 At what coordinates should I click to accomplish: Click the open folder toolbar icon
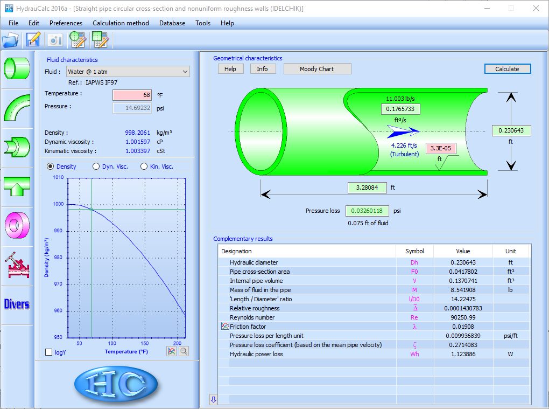tap(11, 39)
